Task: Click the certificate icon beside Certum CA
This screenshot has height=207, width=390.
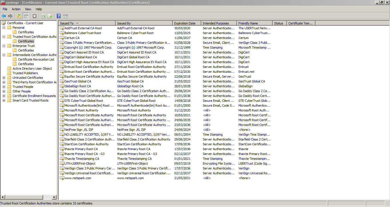Action: (x=62, y=38)
